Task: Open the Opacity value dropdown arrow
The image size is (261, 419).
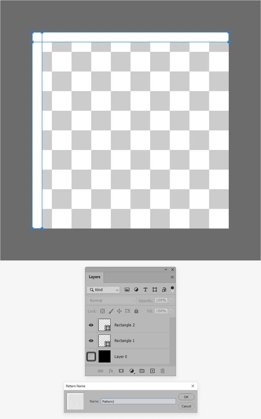Action: point(171,301)
